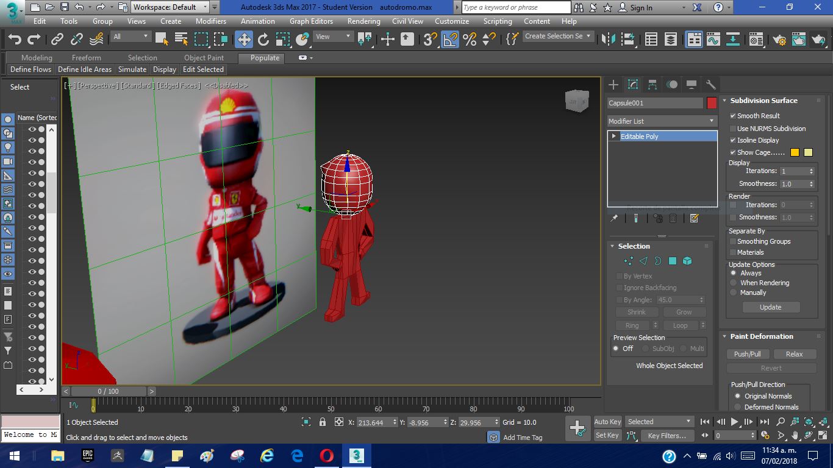Viewport: 833px width, 468px height.
Task: Redo action in main toolbar
Action: click(x=34, y=40)
